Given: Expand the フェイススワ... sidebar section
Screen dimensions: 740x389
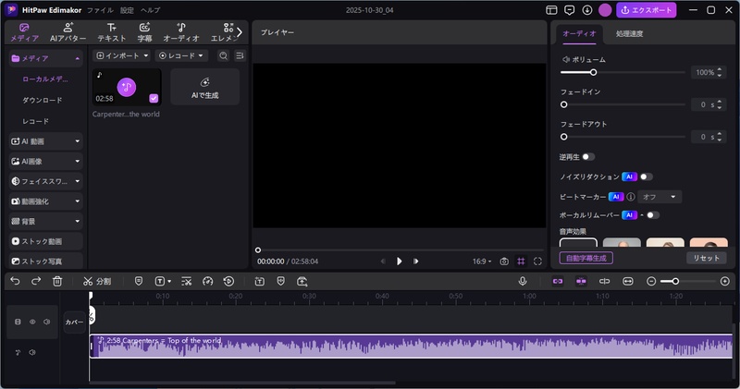Looking at the screenshot, I should 45,181.
